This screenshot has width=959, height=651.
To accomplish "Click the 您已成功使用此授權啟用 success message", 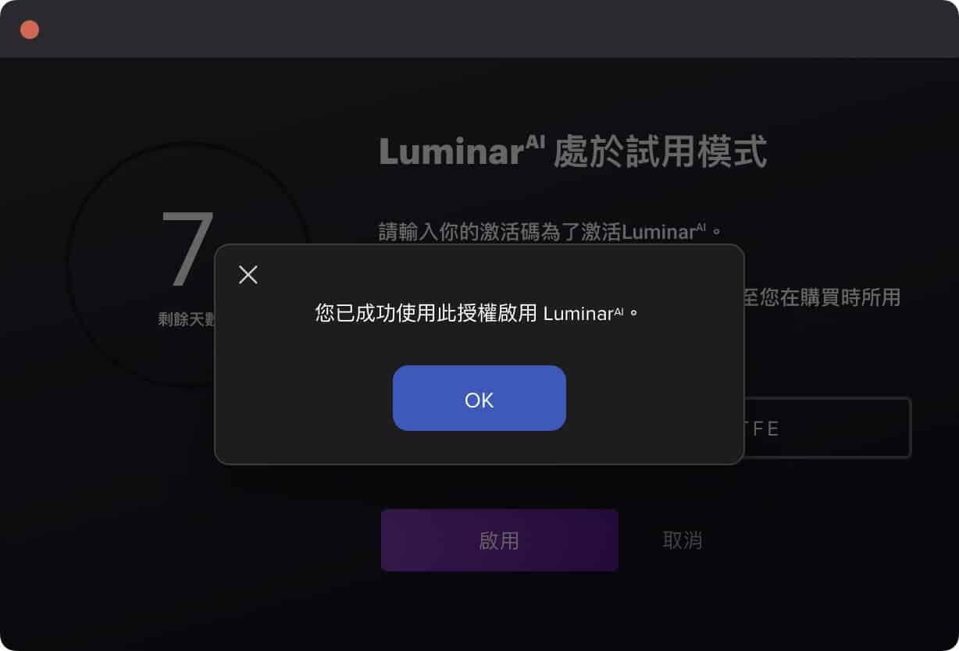I will click(426, 314).
